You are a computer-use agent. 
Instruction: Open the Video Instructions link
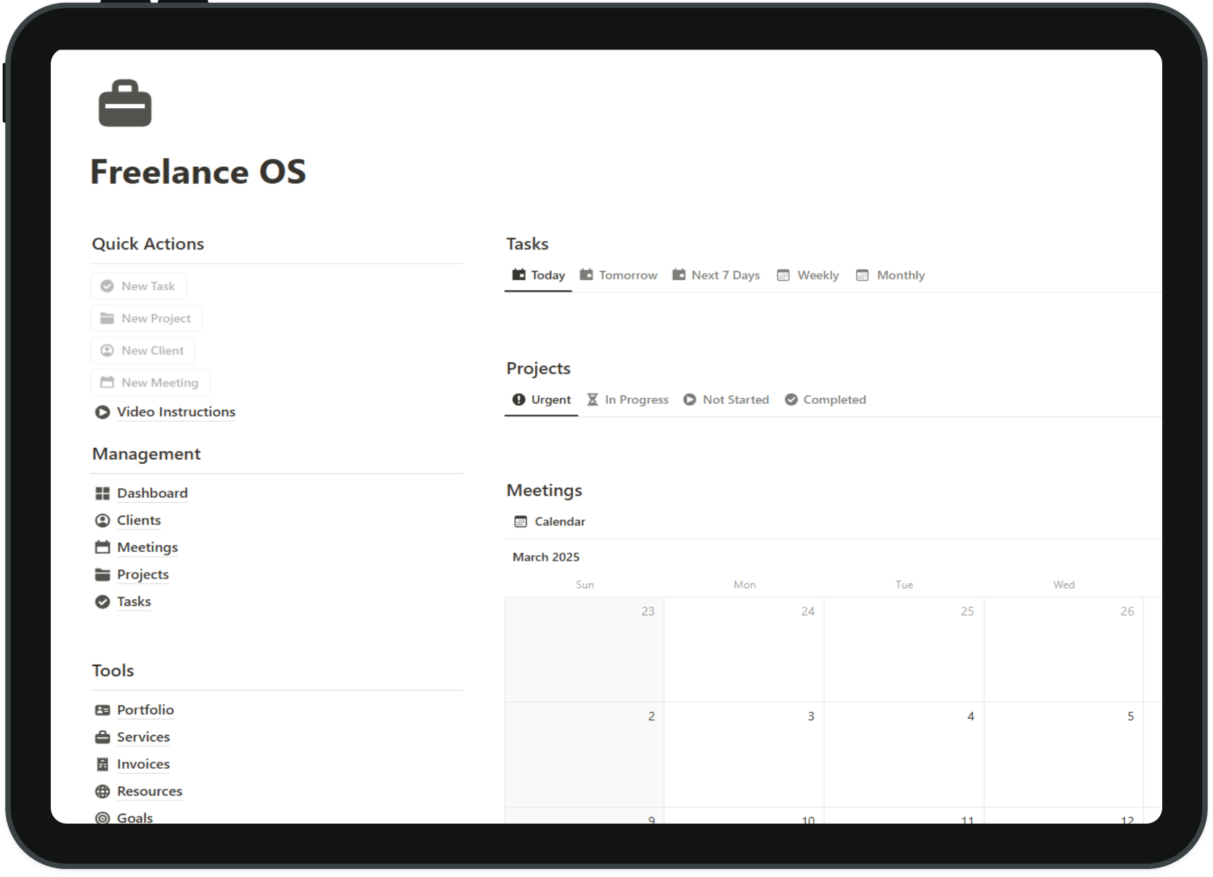pos(176,412)
